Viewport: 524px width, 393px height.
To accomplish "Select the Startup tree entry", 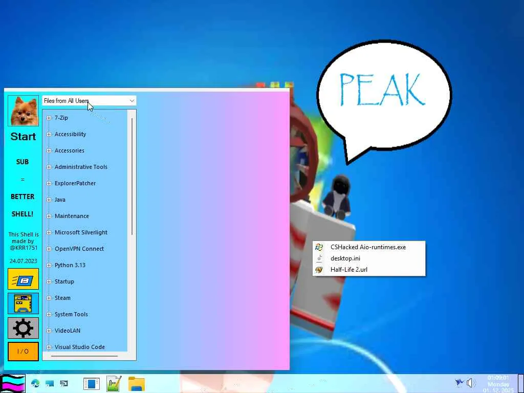I will (x=64, y=281).
